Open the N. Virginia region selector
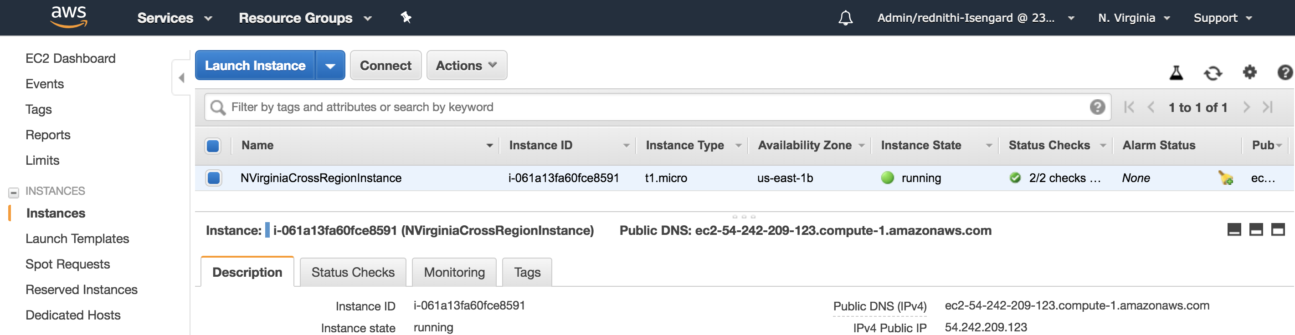 pos(1134,18)
